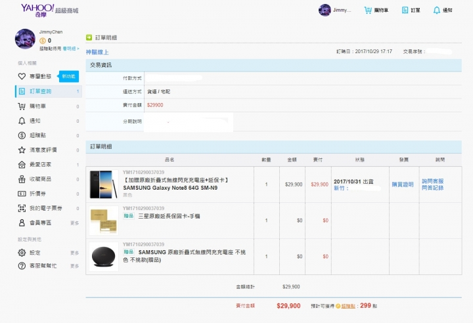This screenshot has height=323, width=473.
Task: Click the 看明細 link under points
Action: (x=71, y=49)
